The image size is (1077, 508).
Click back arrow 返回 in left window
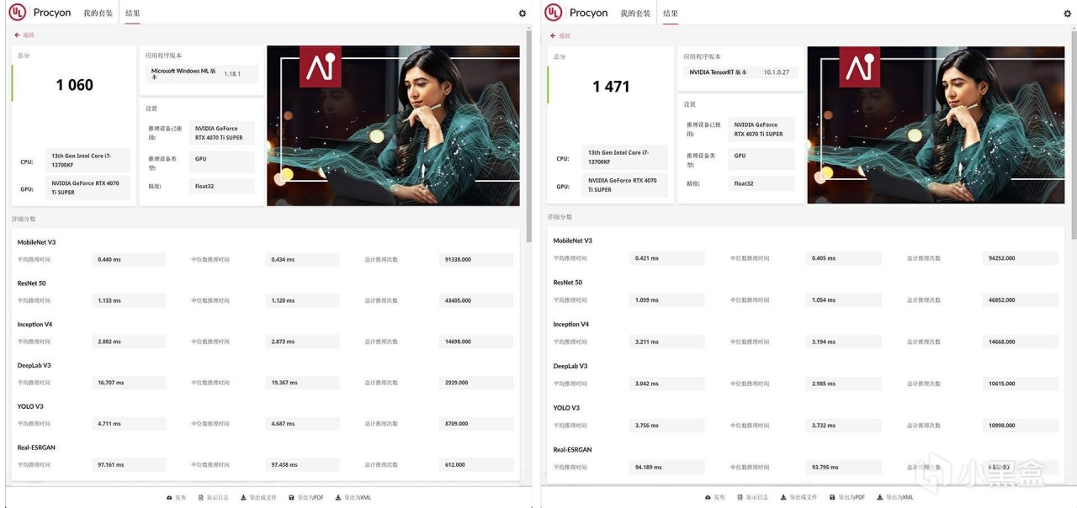tap(24, 35)
